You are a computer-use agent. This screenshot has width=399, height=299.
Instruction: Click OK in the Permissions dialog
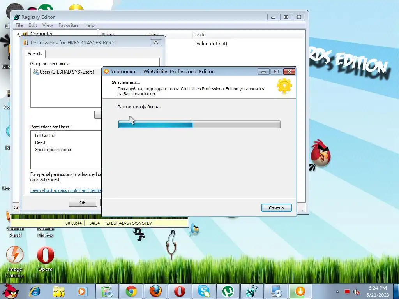[83, 202]
